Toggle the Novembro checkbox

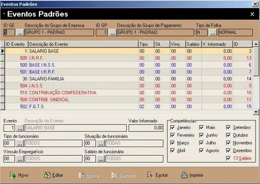pos(228,143)
